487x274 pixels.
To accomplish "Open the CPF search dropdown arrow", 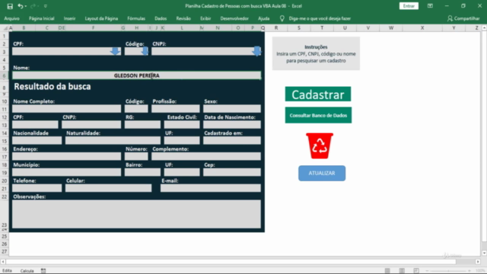I will tap(115, 51).
